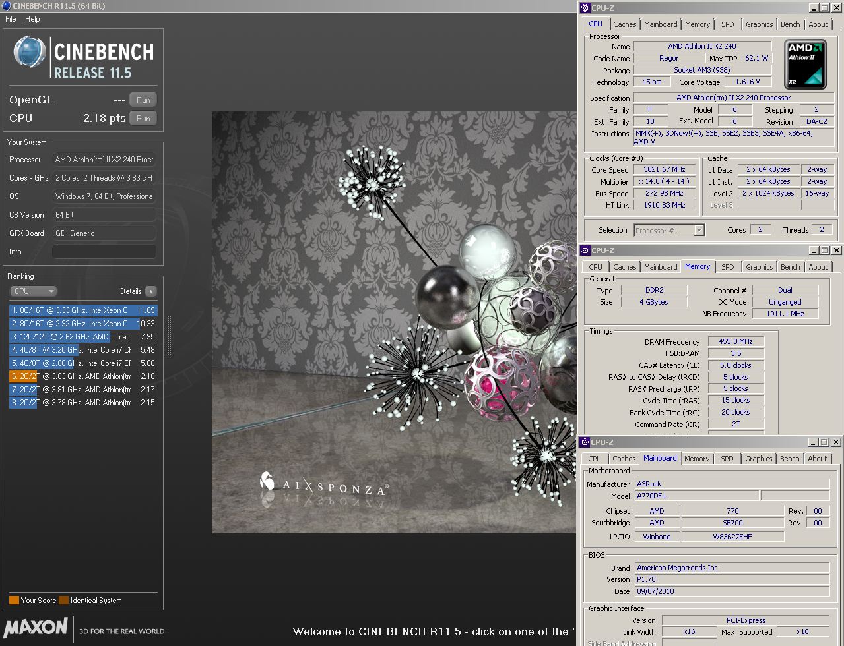
Task: Close the bottom CPU-Z window
Action: point(836,442)
